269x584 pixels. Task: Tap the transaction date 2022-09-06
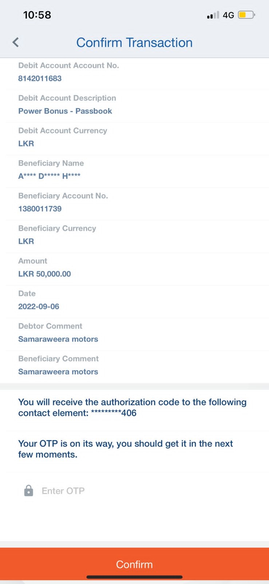(x=39, y=307)
